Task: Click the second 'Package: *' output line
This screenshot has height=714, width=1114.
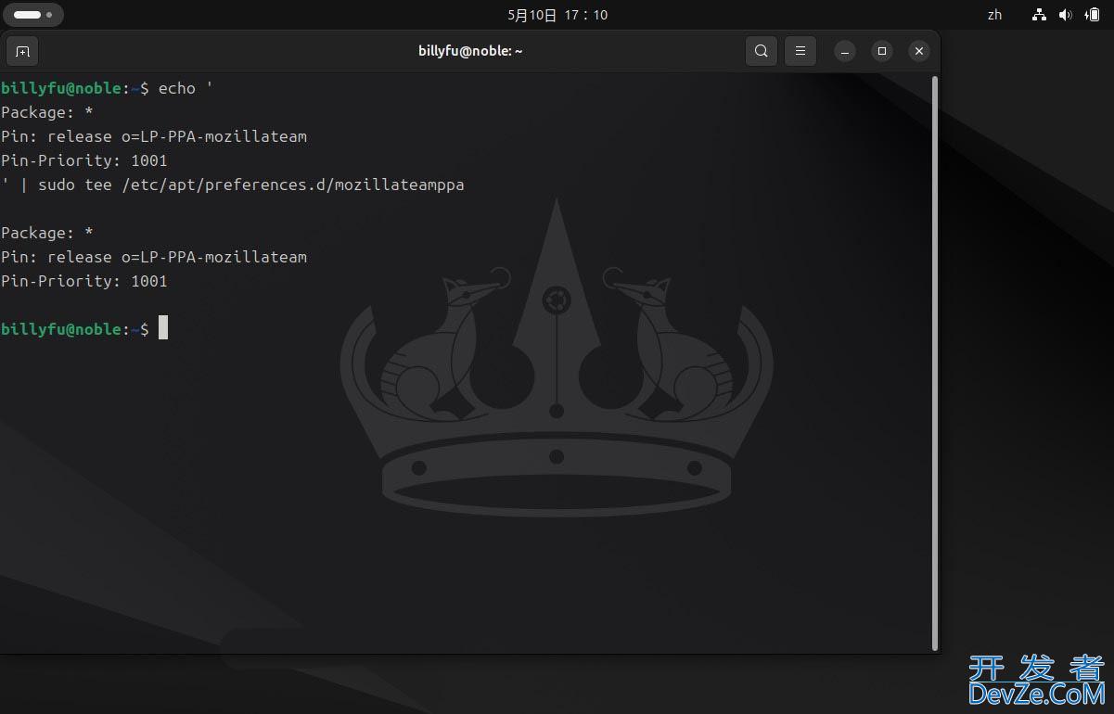Action: (x=47, y=233)
